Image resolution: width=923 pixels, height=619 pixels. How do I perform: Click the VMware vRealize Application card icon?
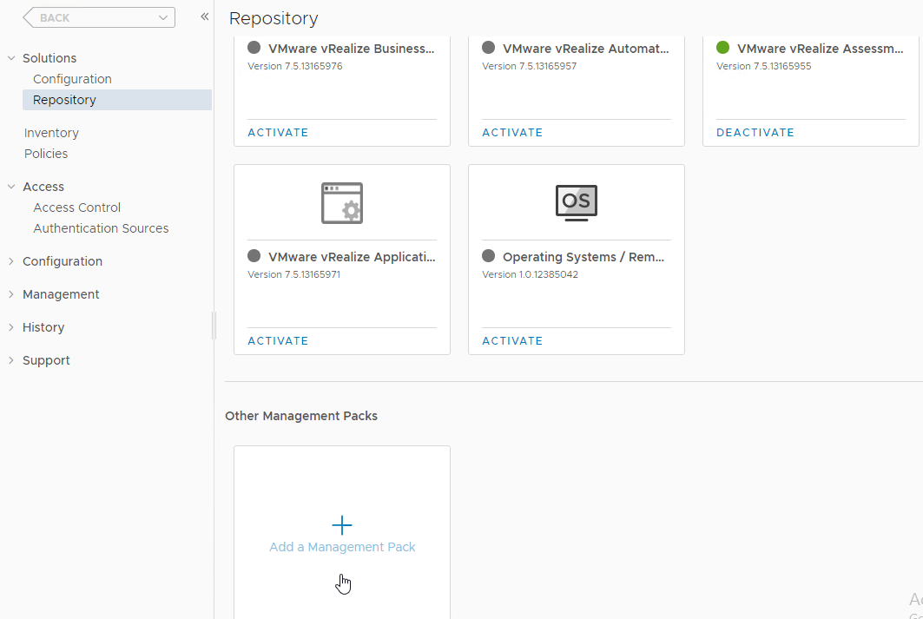[x=342, y=203]
